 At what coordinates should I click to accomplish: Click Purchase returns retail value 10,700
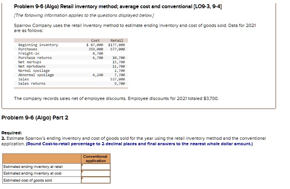(x=119, y=58)
